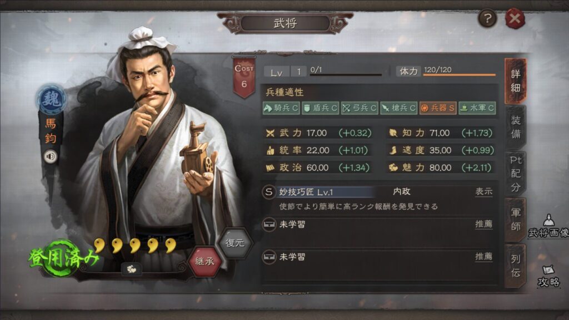
Task: Select the 水軍 C aptitude badge
Action: 477,108
